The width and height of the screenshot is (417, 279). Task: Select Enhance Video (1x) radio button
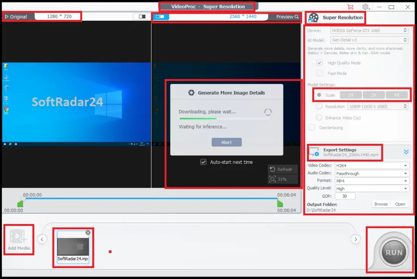(319, 118)
